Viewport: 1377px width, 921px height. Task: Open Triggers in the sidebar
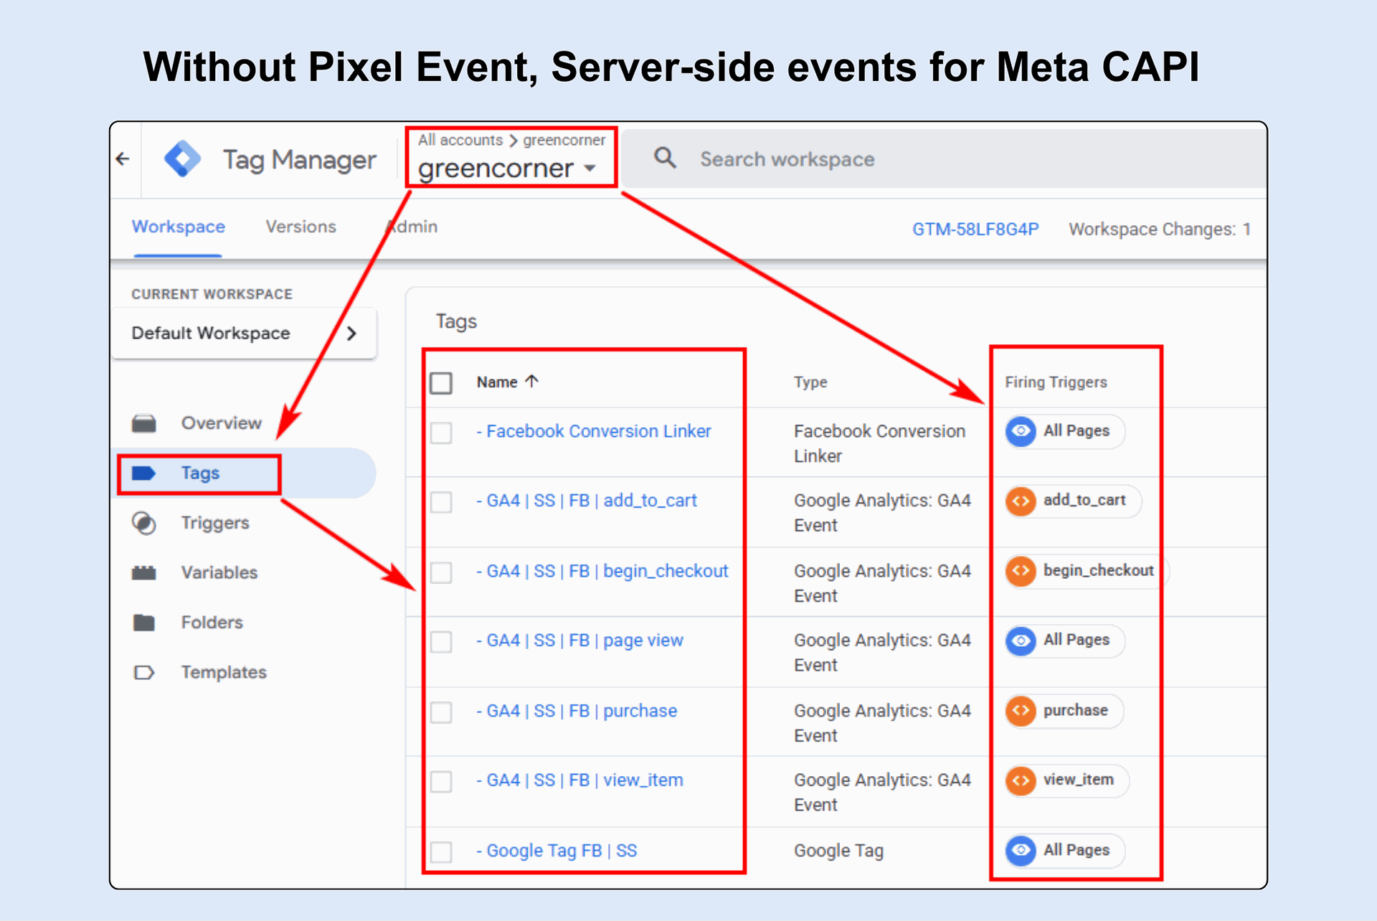(214, 523)
